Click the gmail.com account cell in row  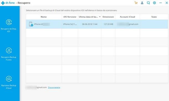[128, 24]
